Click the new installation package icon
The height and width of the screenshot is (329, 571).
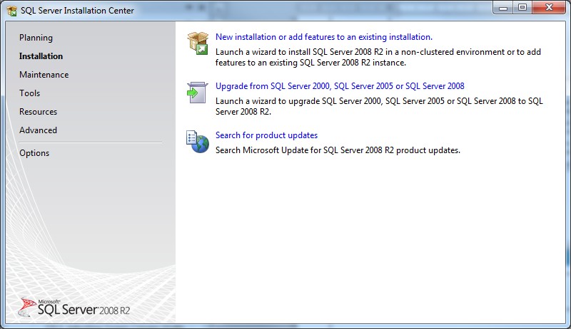tap(198, 43)
